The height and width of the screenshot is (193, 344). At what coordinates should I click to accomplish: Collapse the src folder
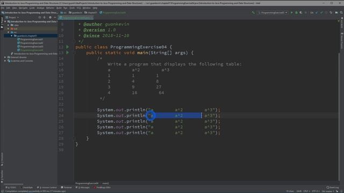(x=9, y=32)
